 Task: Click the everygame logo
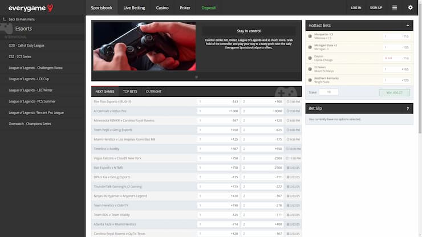pyautogui.click(x=30, y=8)
